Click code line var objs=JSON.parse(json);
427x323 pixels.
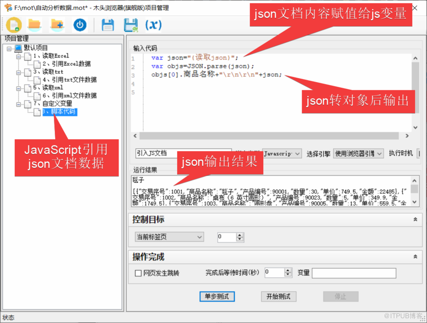coord(203,66)
